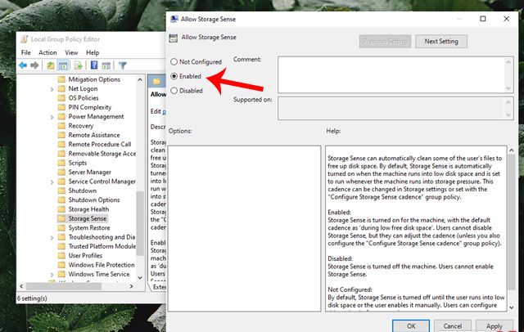524x332 pixels.
Task: Click the policy setting icon beside Allow Storage Sense heading
Action: click(x=173, y=38)
